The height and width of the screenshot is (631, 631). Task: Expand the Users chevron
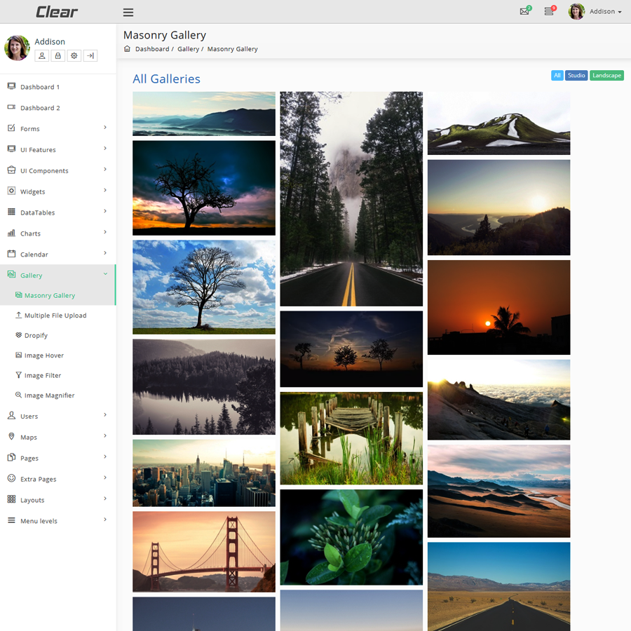pyautogui.click(x=105, y=415)
